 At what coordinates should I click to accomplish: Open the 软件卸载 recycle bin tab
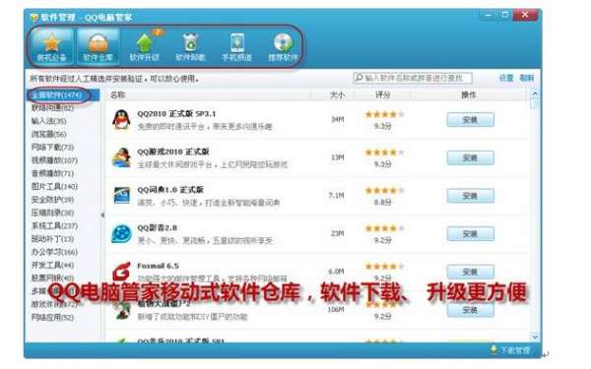(191, 46)
